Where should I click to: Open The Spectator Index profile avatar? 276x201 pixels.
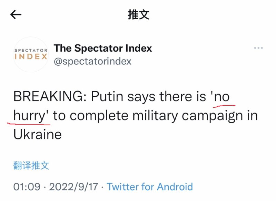point(31,54)
